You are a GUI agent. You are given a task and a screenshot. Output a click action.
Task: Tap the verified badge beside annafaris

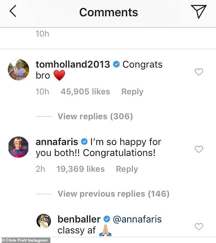click(x=84, y=142)
